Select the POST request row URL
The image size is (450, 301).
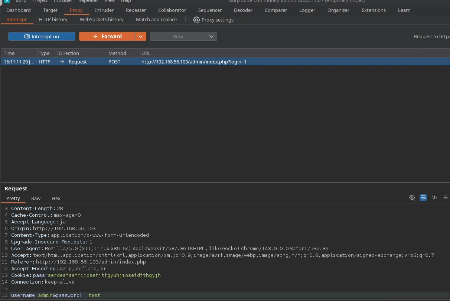point(194,62)
